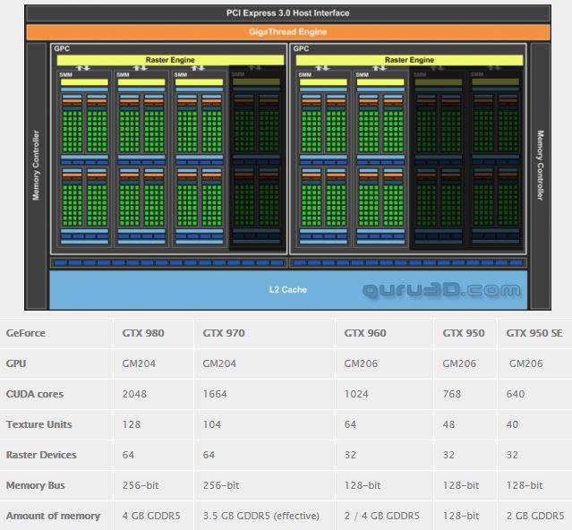The image size is (572, 530).
Task: Select the GTX 960 column header
Action: click(365, 333)
